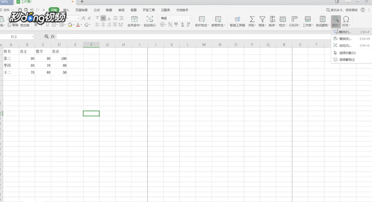Click the eraser clear formatting icon

(x=86, y=25)
